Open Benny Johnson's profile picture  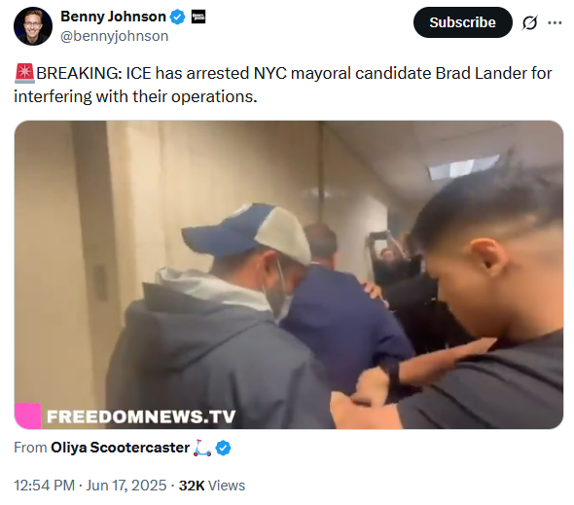coord(33,26)
